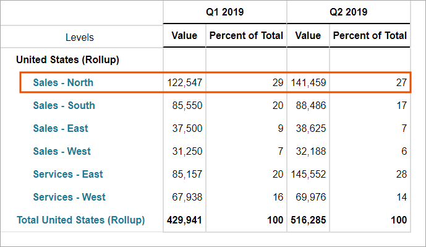Select the cell with value 67,938

click(x=187, y=197)
